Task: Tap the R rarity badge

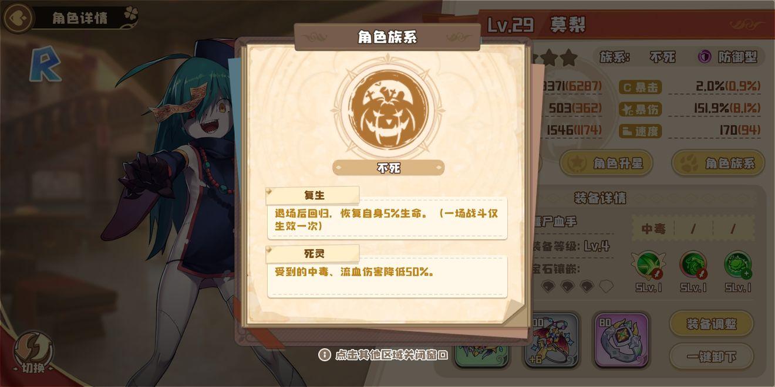Action: pyautogui.click(x=45, y=64)
